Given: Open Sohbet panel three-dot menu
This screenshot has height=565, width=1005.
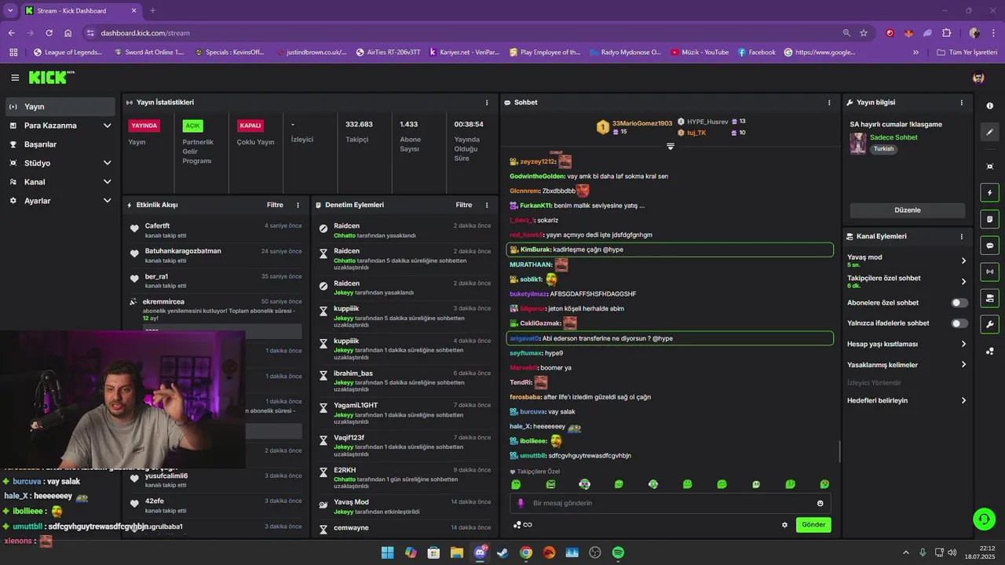Looking at the screenshot, I should coord(829,103).
